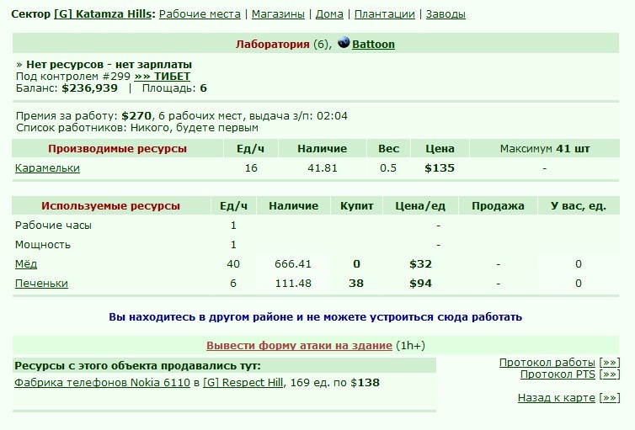
Task: Click the Рабочие часы row label
Action: point(53,226)
